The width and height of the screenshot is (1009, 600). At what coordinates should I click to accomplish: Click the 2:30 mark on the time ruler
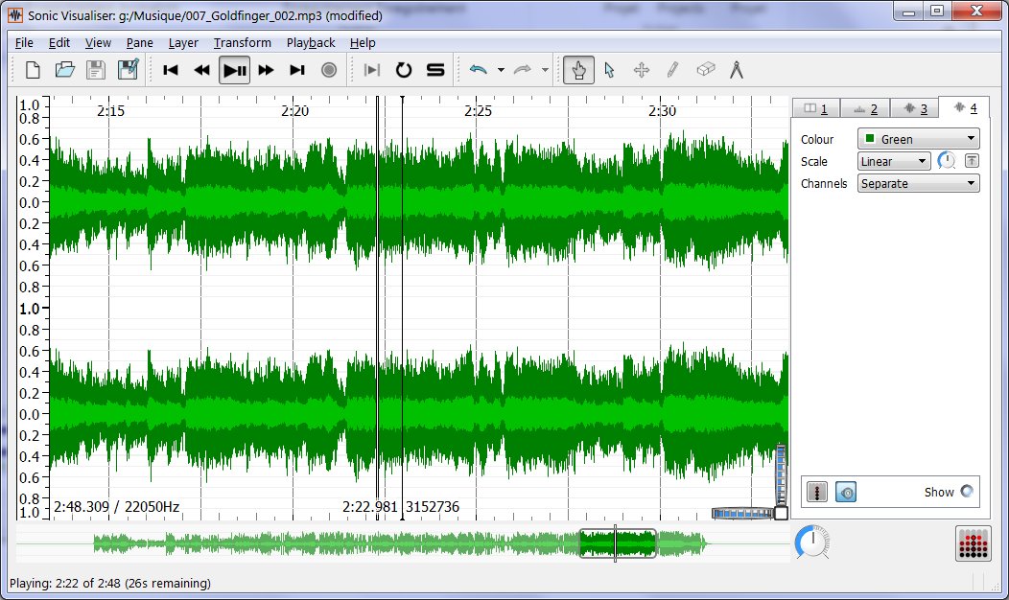662,110
